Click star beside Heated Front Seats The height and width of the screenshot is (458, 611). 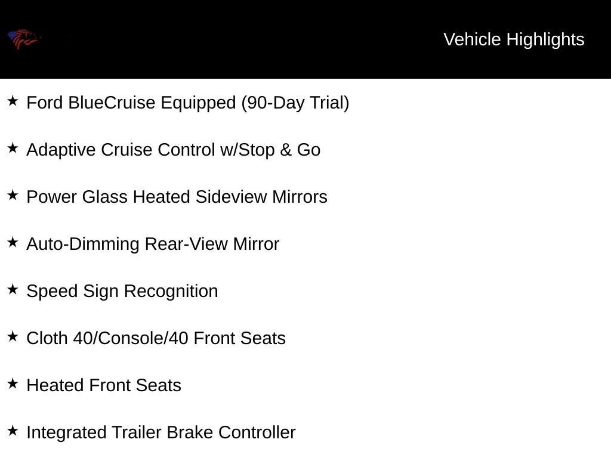click(13, 383)
